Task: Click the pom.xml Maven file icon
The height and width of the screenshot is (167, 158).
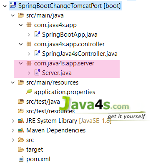Action: (x=21, y=159)
